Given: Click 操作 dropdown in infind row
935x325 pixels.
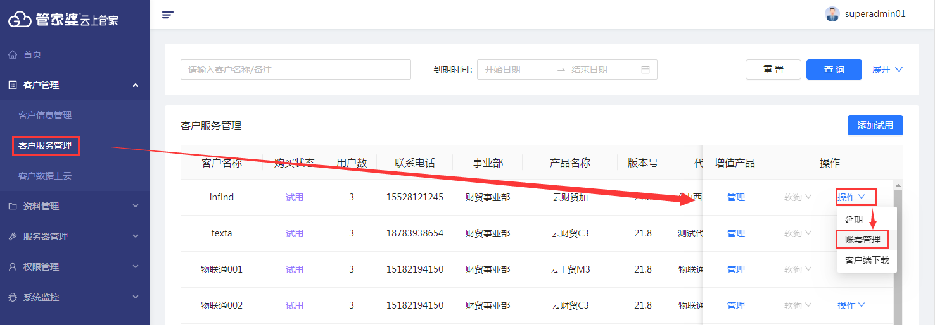Looking at the screenshot, I should click(x=851, y=197).
